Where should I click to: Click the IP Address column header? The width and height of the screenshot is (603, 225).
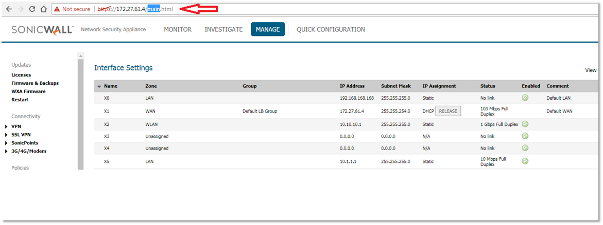[x=352, y=86]
